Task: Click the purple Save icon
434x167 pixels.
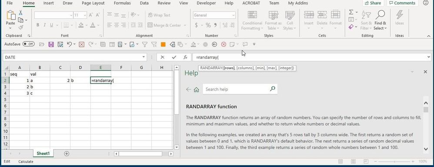Action: tap(51, 44)
